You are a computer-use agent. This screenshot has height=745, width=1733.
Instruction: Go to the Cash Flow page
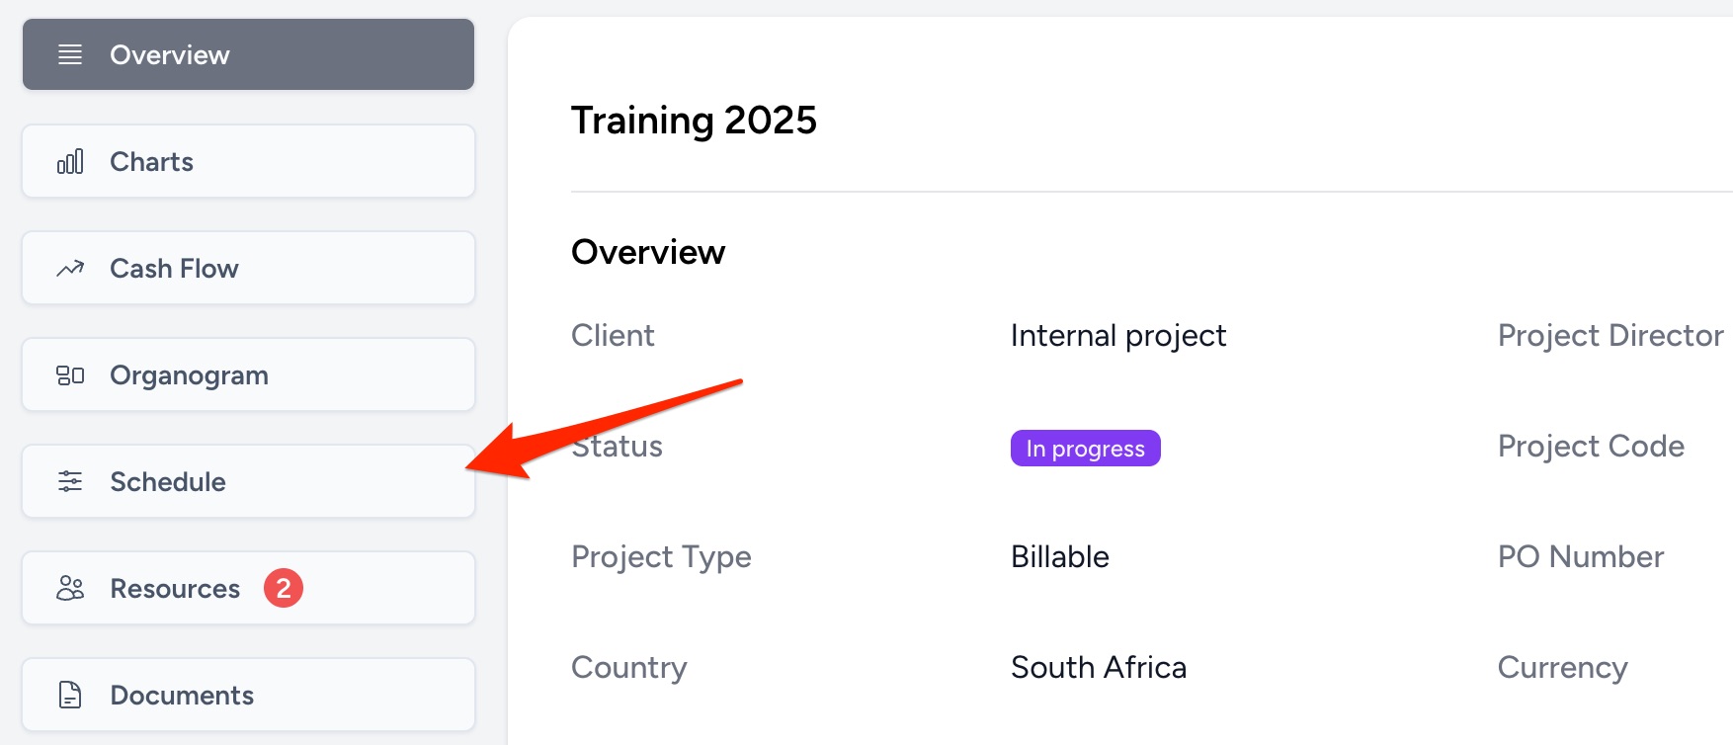[x=248, y=268]
